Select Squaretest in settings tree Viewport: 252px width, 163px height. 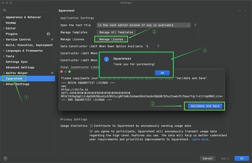pos(14,79)
